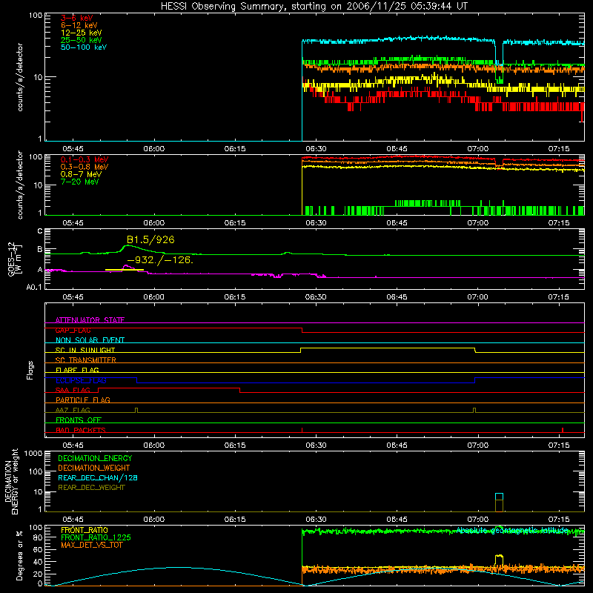Click the FRONT_RATIO_1225 legend label

pyautogui.click(x=96, y=537)
